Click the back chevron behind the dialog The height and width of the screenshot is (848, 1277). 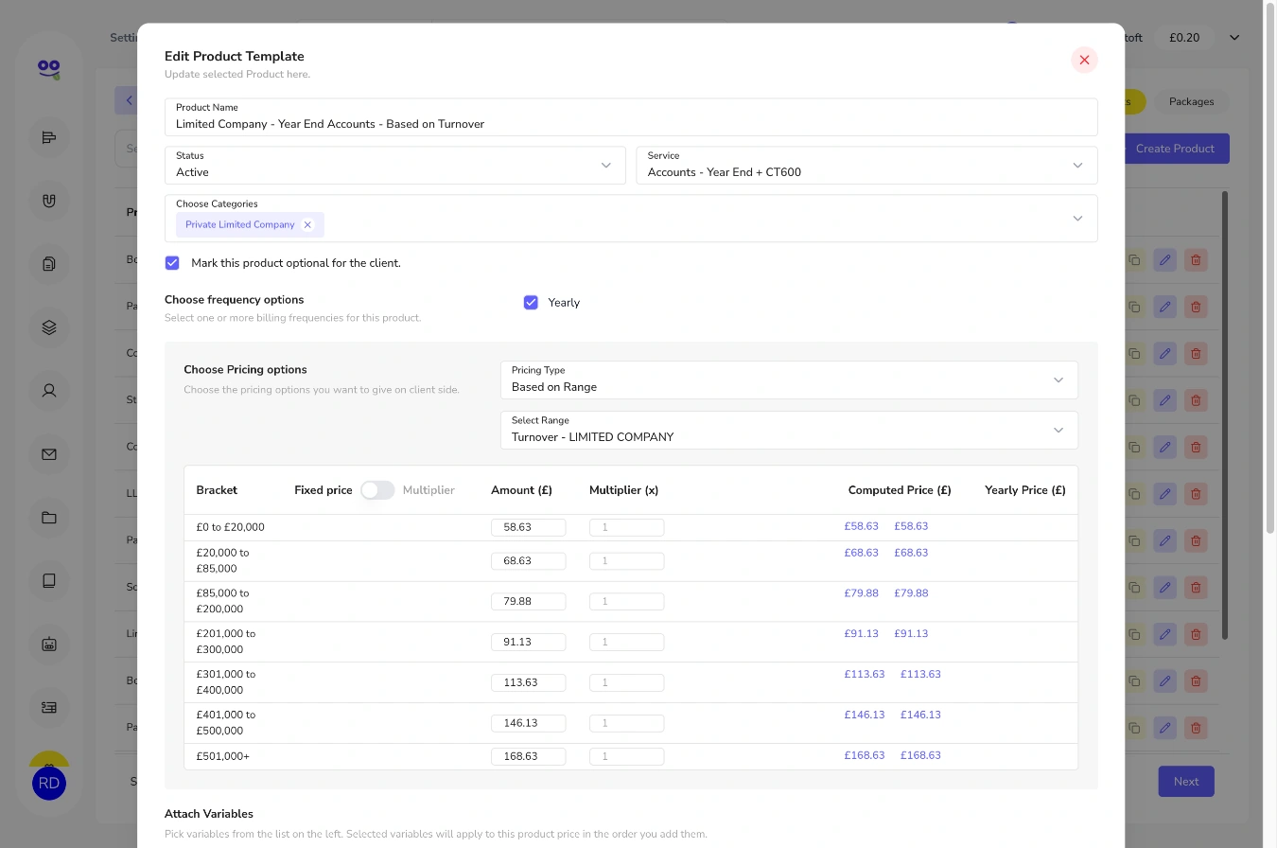point(128,101)
